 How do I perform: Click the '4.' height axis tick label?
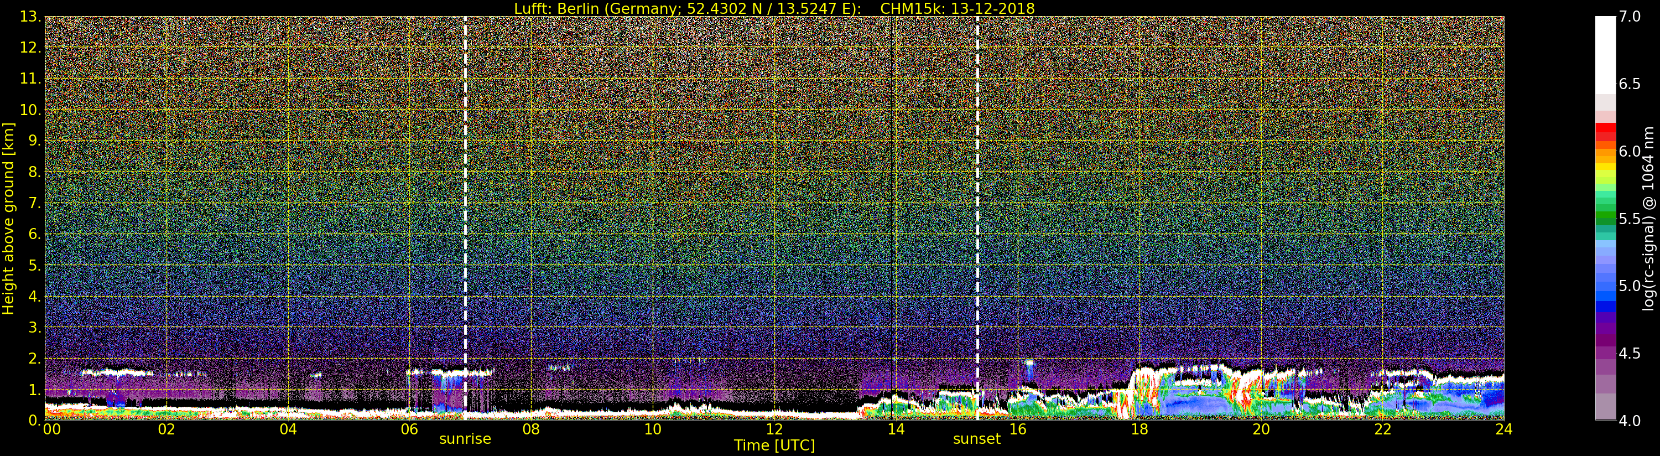pos(35,296)
